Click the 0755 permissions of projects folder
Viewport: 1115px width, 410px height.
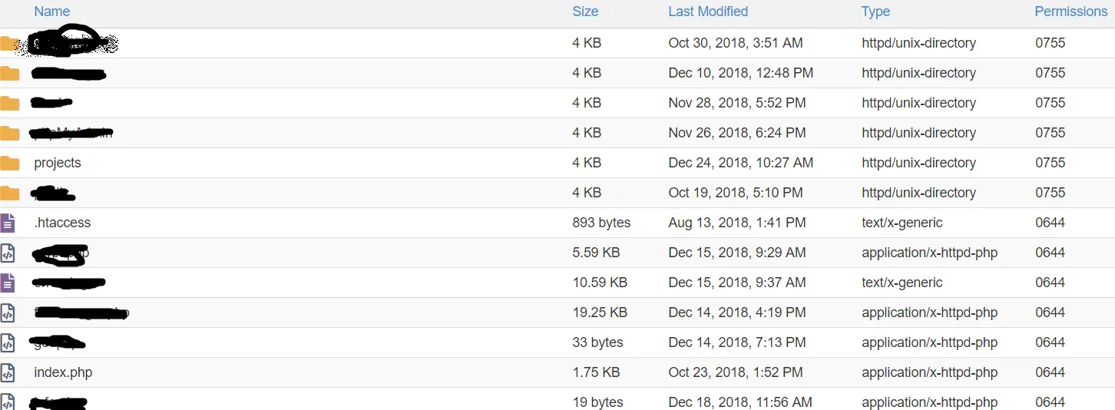(1050, 163)
